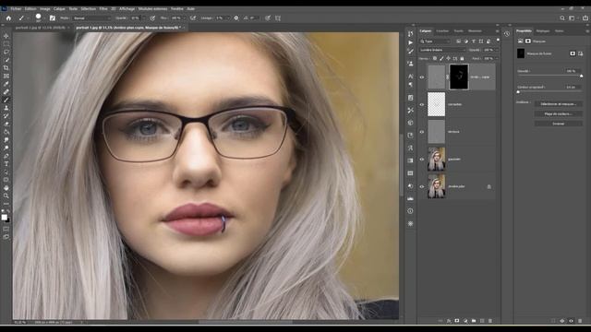Open the brush Opacity dropdown arrow
591x332 pixels.
(144, 18)
